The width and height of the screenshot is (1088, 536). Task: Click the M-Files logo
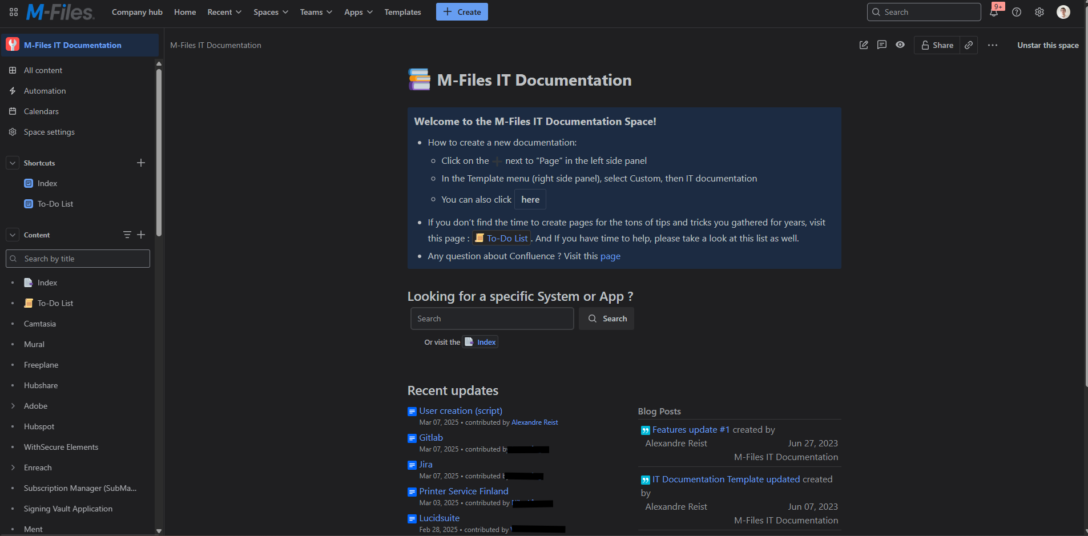coord(60,12)
